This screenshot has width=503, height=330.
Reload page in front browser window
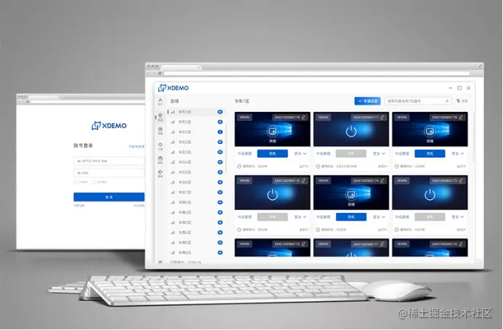[x=160, y=73]
